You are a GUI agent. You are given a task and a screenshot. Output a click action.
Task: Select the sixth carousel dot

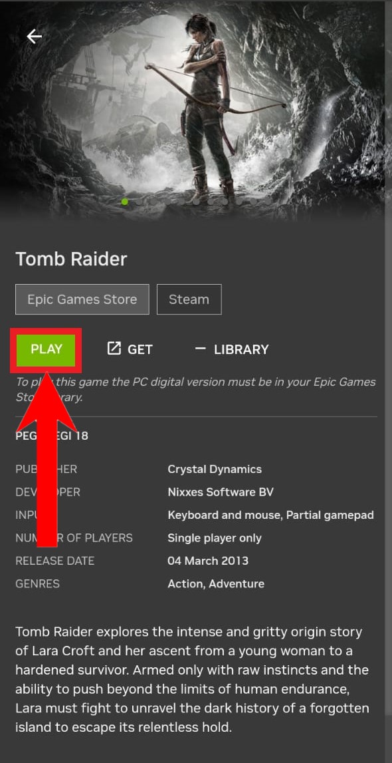coord(196,202)
